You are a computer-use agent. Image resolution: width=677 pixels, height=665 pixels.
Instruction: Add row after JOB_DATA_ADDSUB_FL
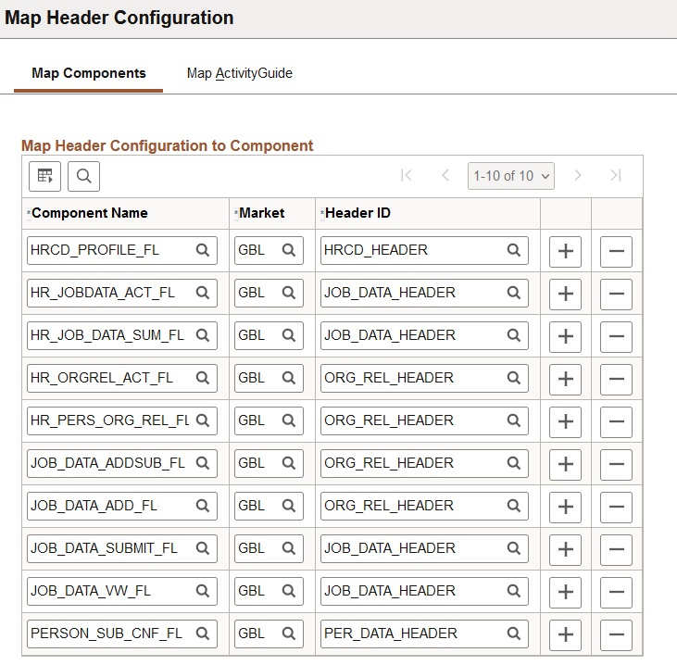[565, 465]
